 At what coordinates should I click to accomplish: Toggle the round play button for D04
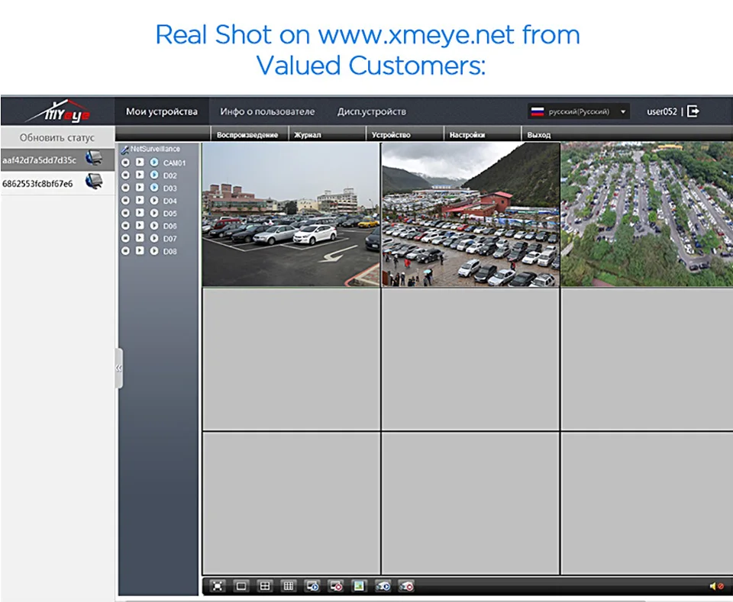[153, 201]
